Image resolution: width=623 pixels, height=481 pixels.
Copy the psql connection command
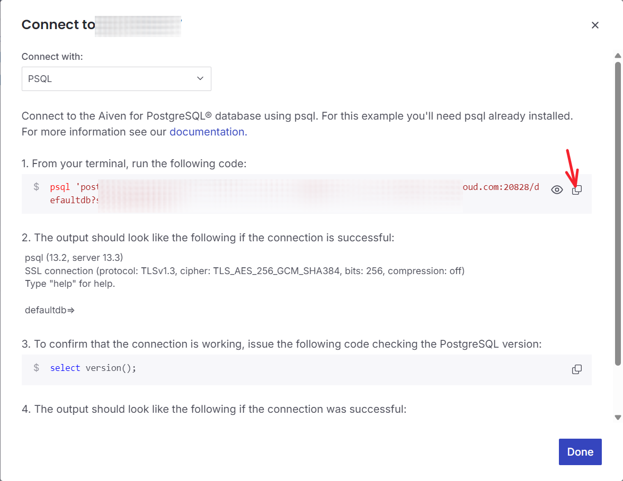[576, 190]
